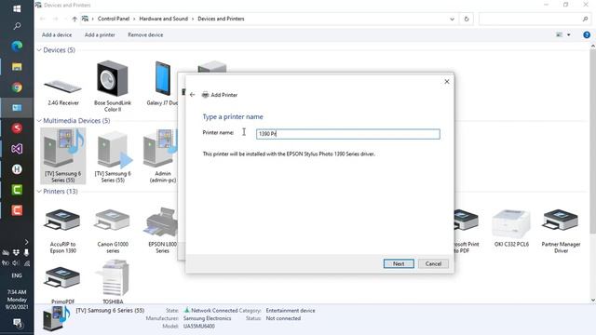596x335 pixels.
Task: Click the up arrow in address bar
Action: pos(74,19)
